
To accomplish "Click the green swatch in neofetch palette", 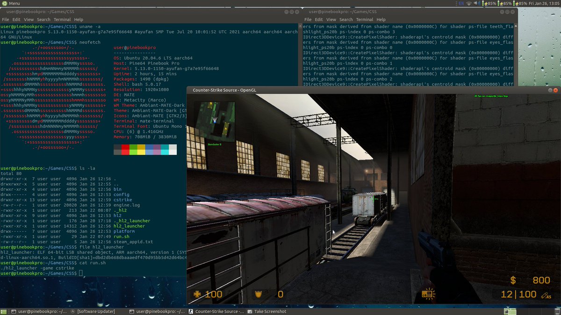I will [133, 150].
